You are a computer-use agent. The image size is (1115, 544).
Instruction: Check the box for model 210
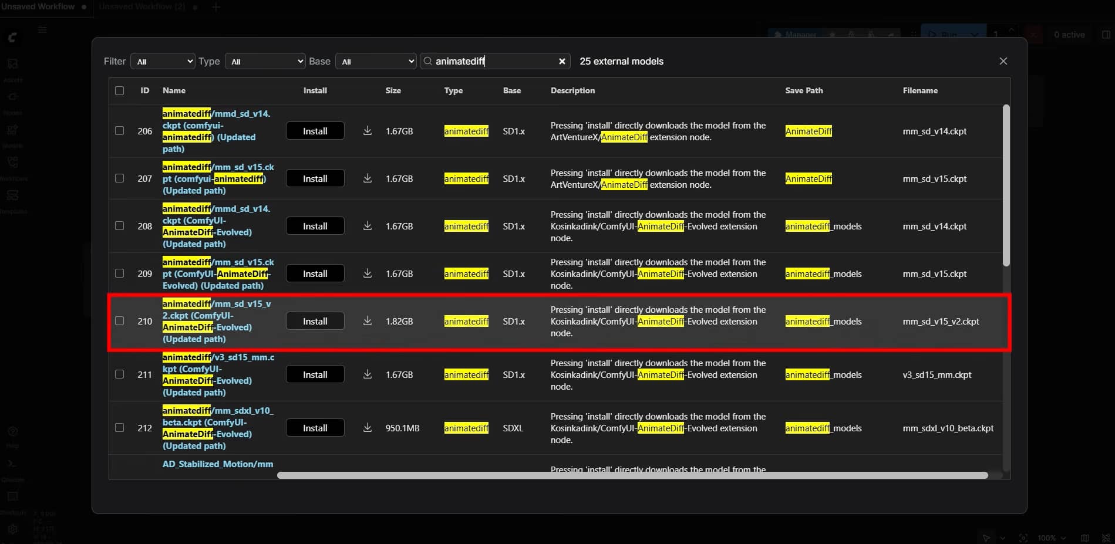coord(120,320)
